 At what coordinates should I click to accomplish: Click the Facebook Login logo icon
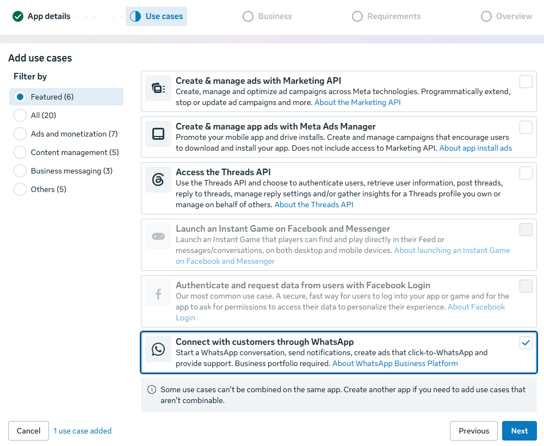point(158,294)
